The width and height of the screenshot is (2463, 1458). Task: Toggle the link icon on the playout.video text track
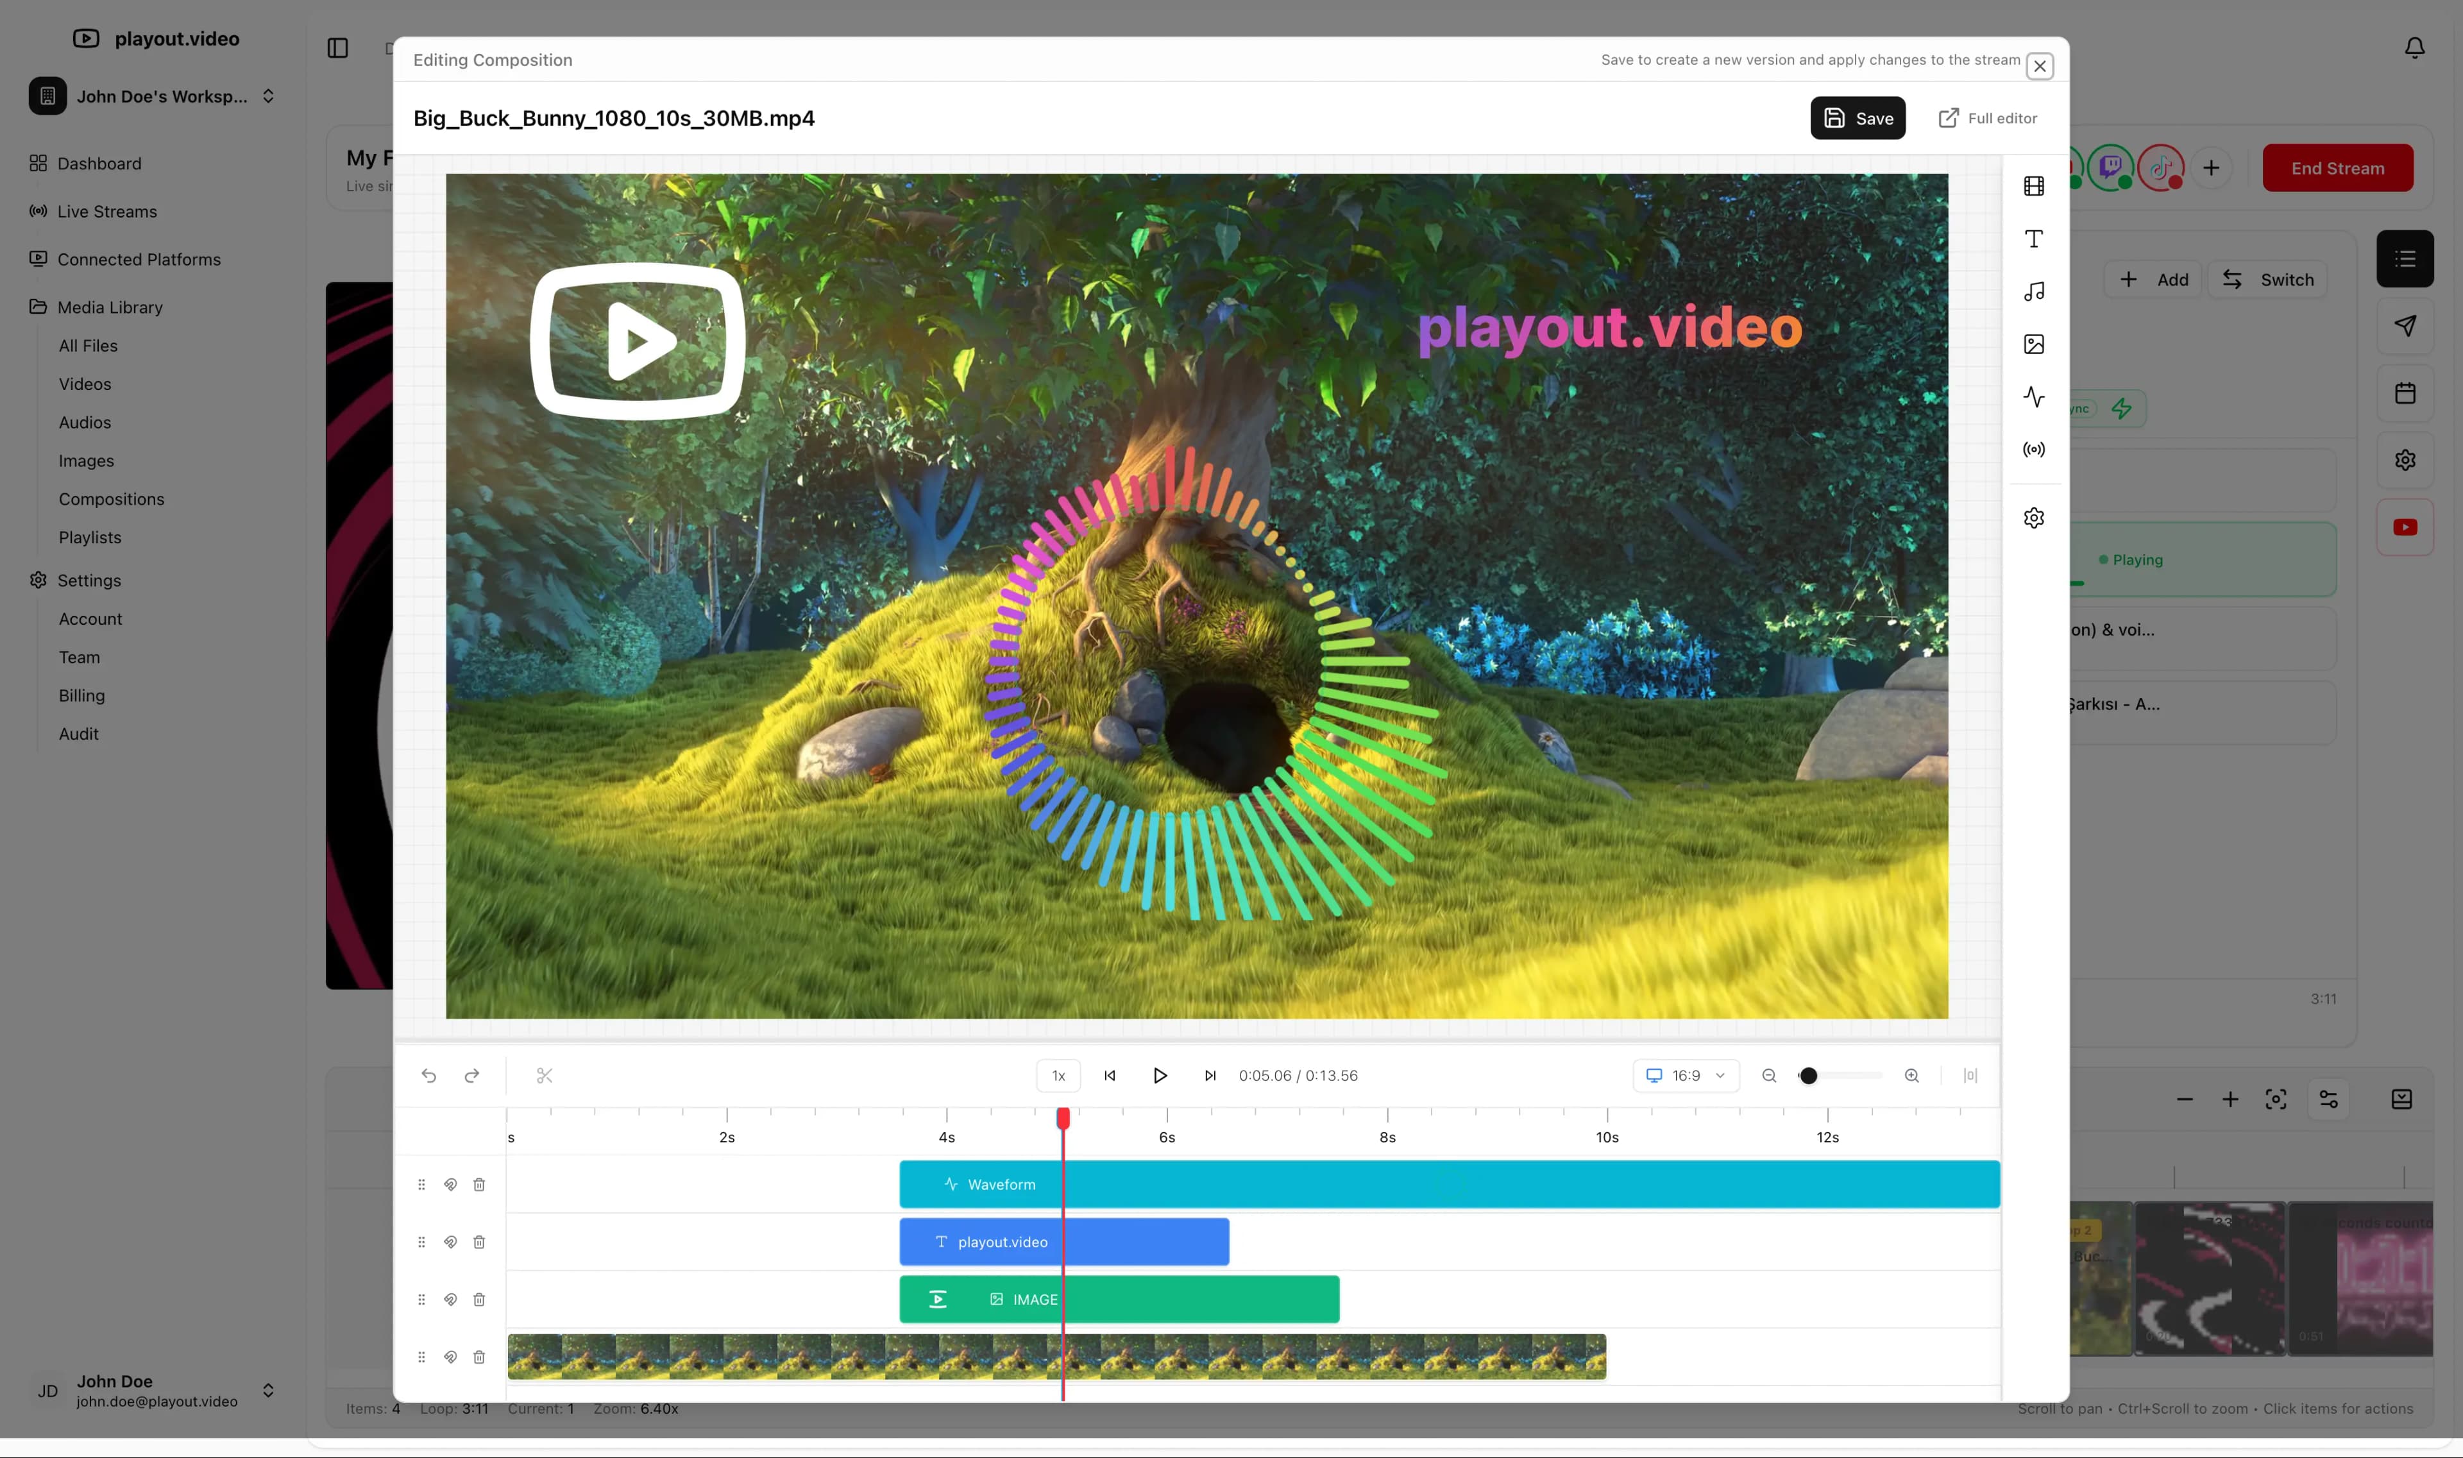[451, 1241]
